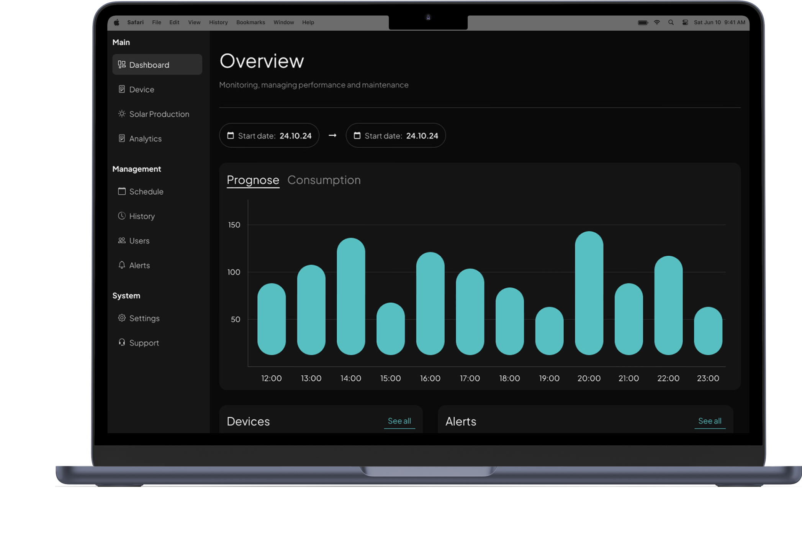
Task: Open the first Start date picker
Action: tap(269, 135)
